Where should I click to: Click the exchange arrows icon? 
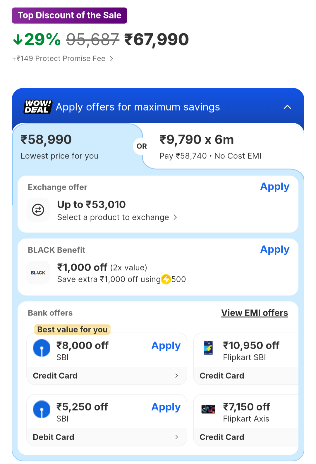tap(38, 210)
